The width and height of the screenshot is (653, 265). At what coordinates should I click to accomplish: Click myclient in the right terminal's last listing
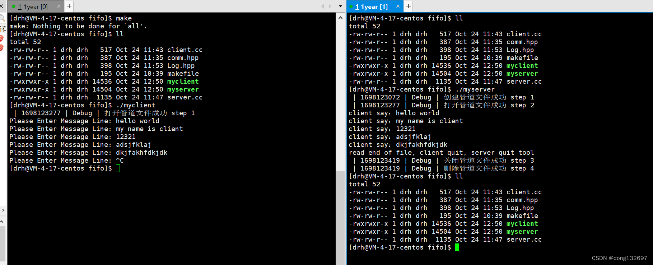coord(522,224)
